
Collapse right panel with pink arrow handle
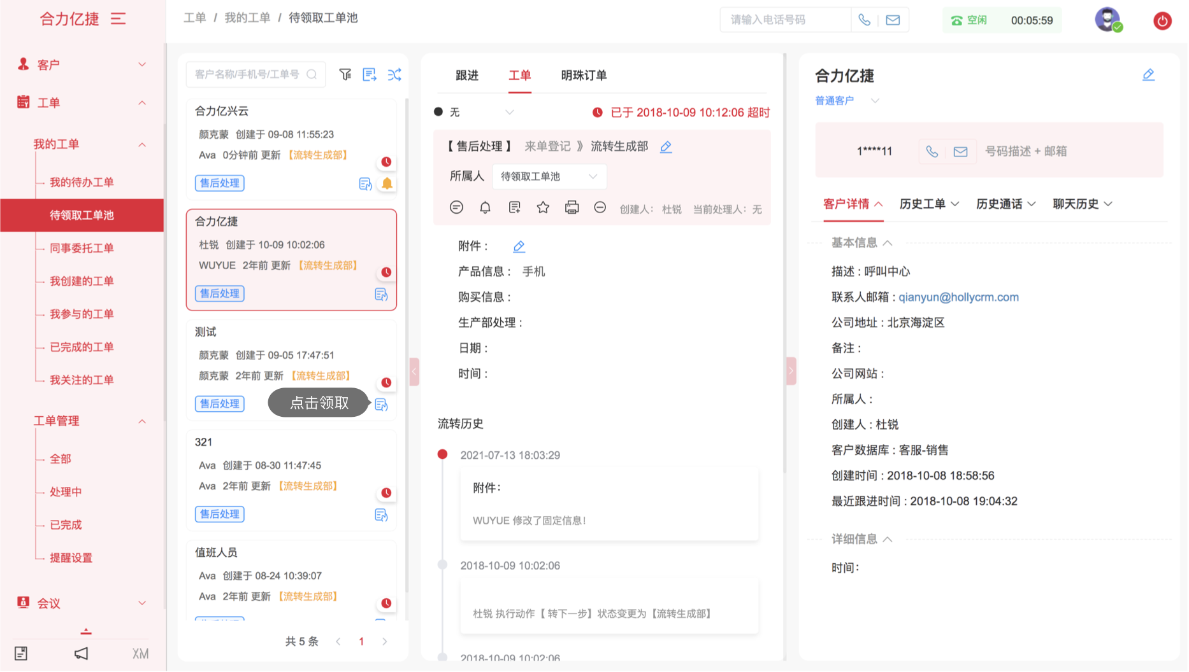(x=791, y=371)
